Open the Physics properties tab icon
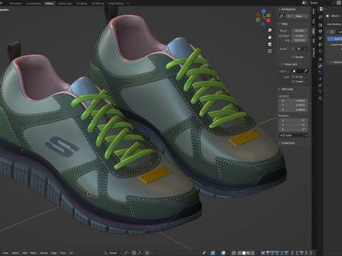 tap(320, 79)
